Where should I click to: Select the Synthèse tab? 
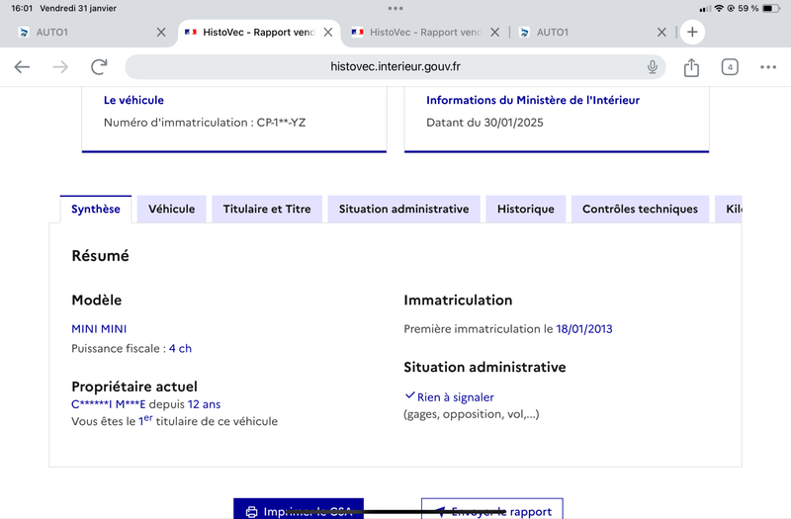(x=95, y=209)
